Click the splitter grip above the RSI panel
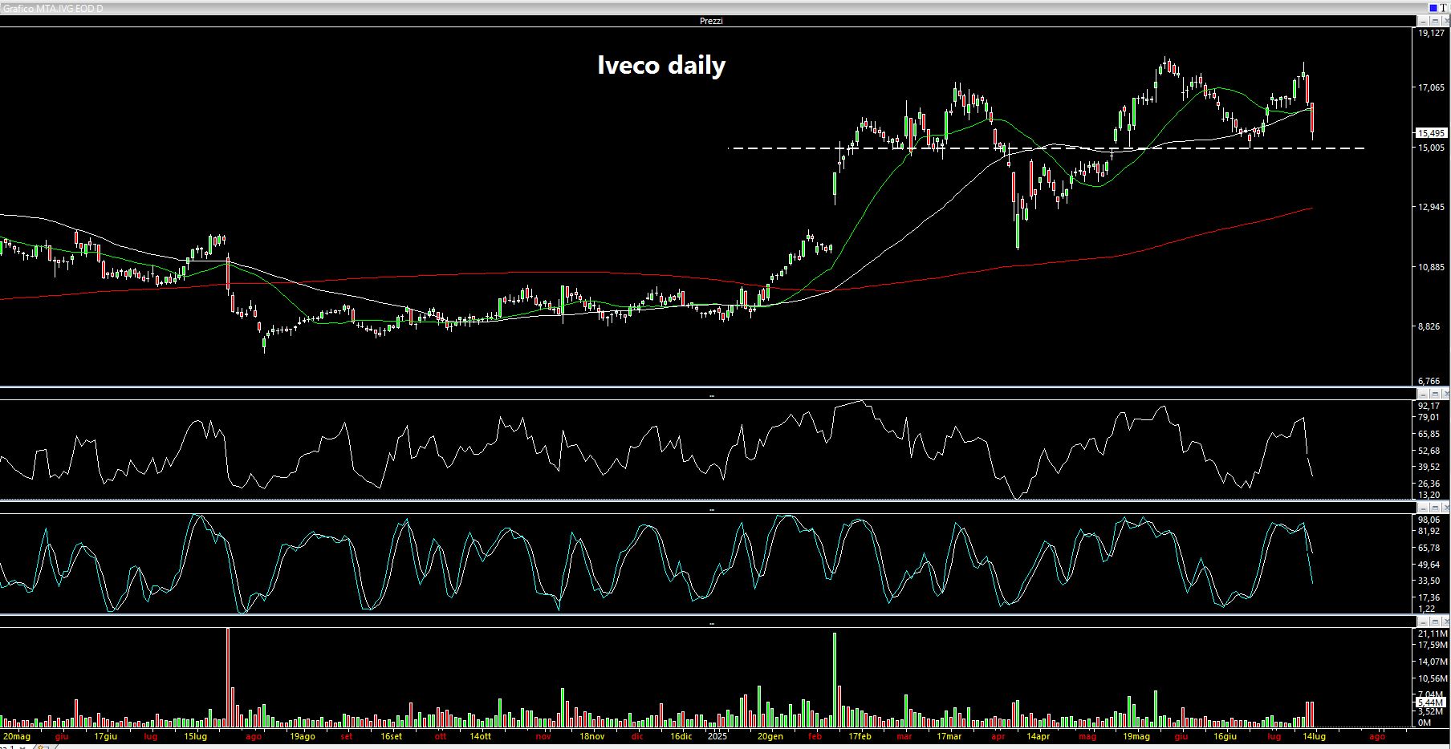Screen dimensions: 1451x749 (711, 396)
